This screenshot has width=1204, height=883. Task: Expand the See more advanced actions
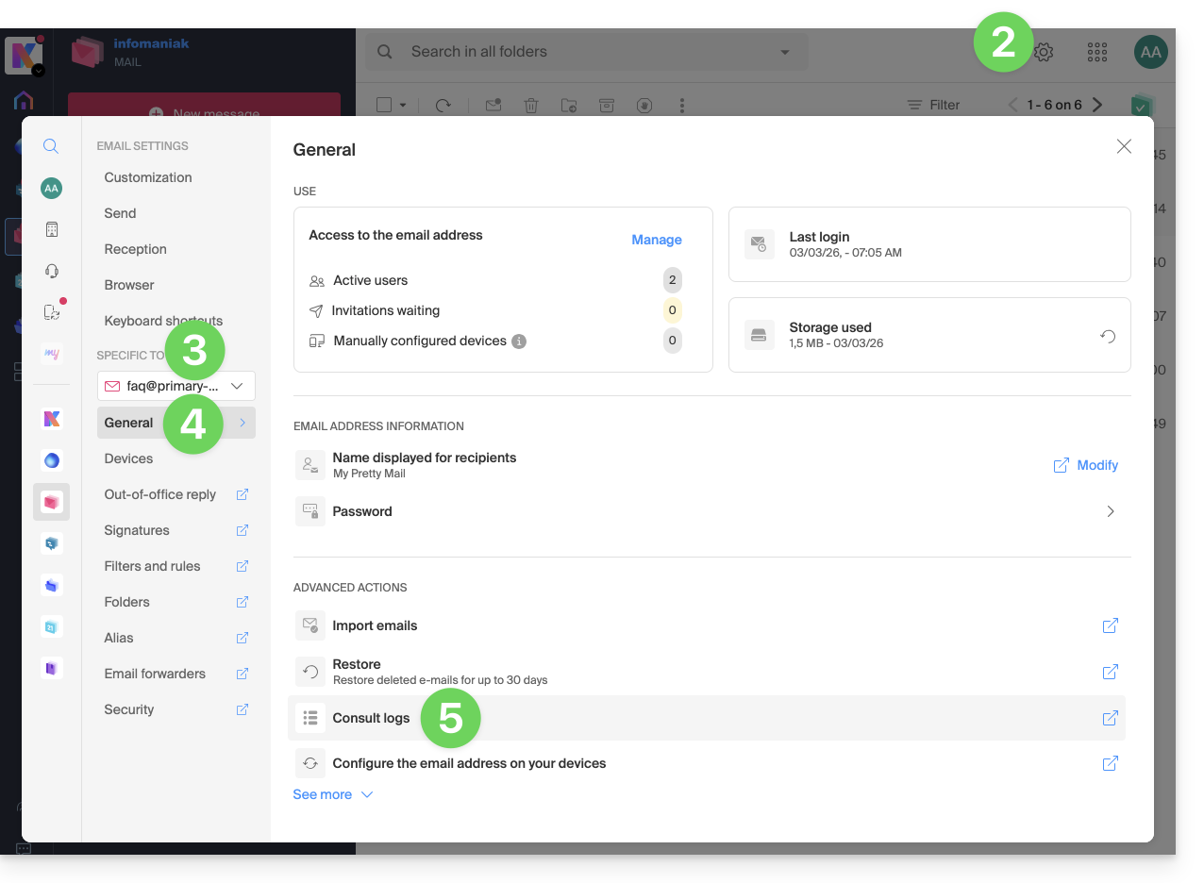(x=332, y=794)
